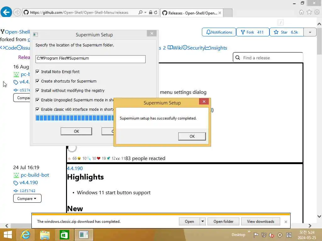This screenshot has width=322, height=241.
Task: Open Start via Windows logo on taskbar
Action: pyautogui.click(x=8, y=235)
